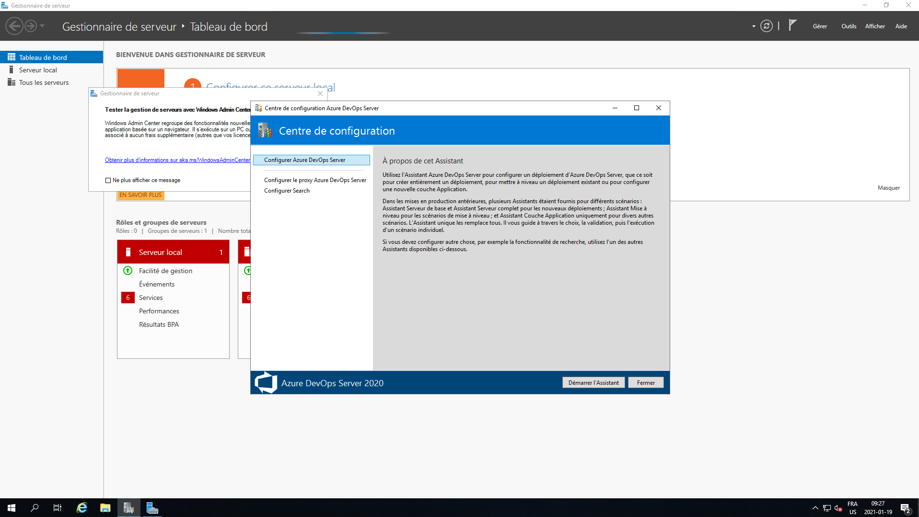Screen dimensions: 919x517
Task: Open taskbar search magnifier icon
Action: [35, 508]
